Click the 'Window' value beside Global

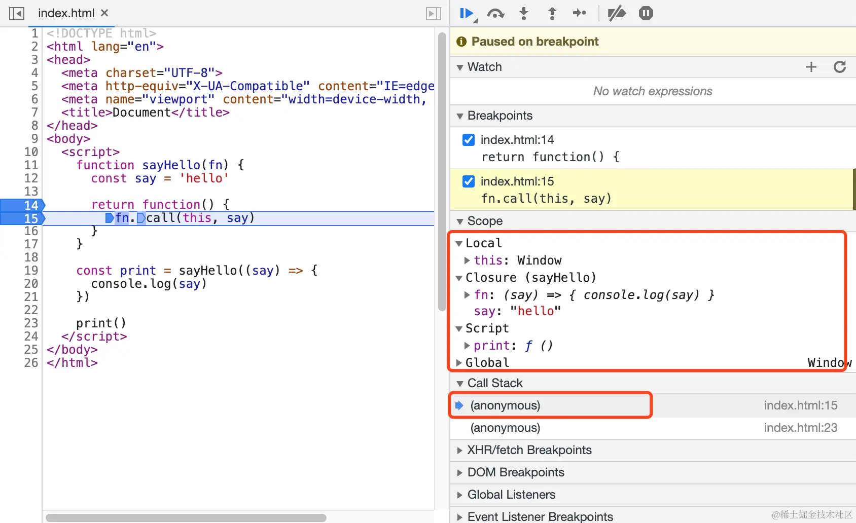tap(830, 363)
